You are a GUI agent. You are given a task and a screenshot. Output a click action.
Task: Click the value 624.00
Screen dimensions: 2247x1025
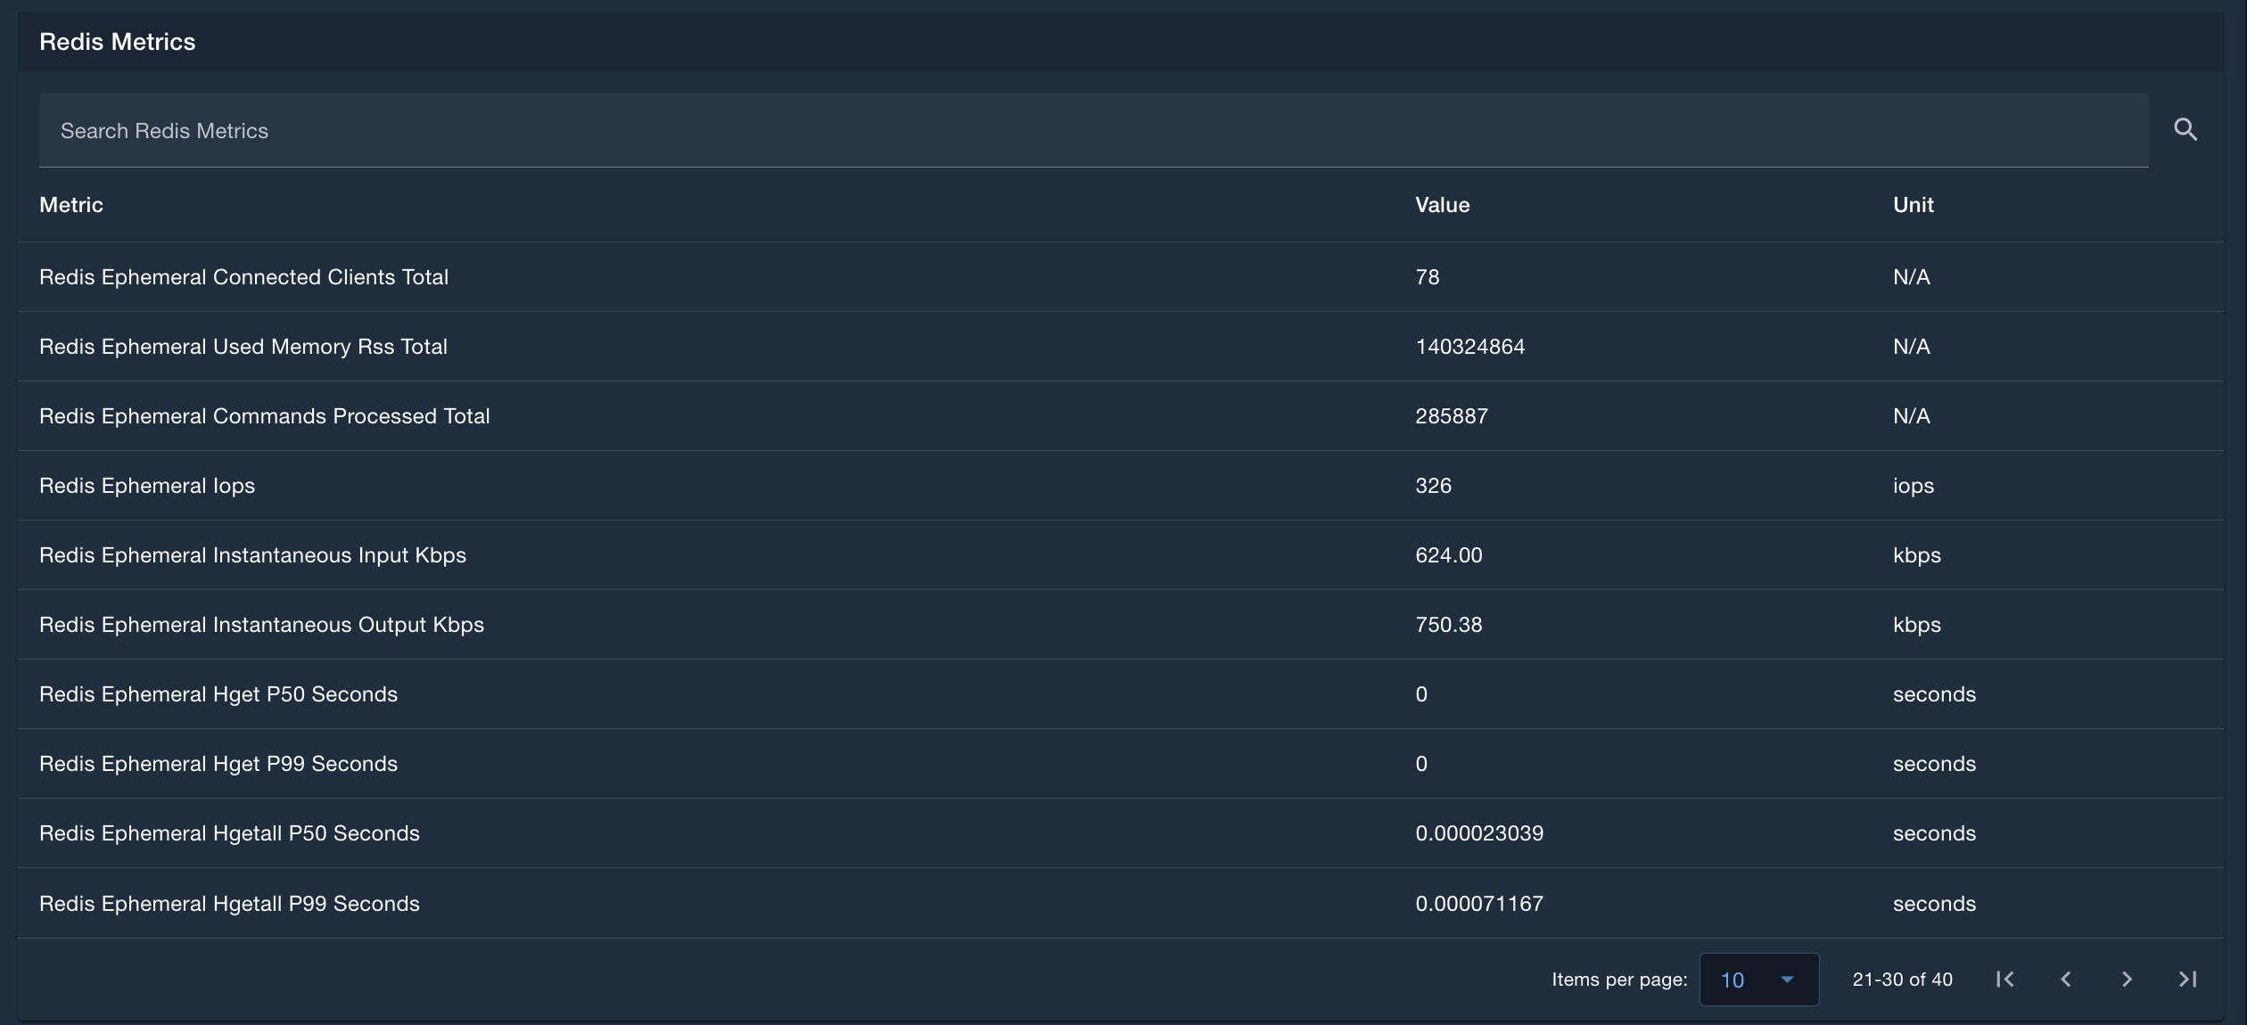tap(1448, 555)
